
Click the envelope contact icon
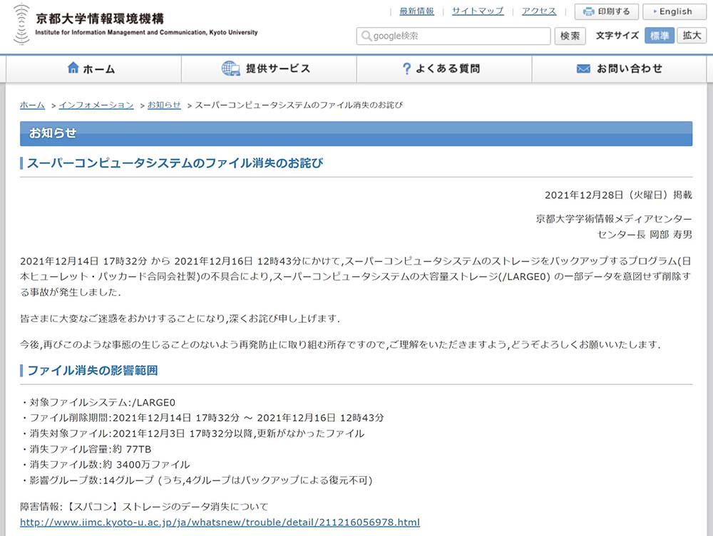pyautogui.click(x=583, y=68)
